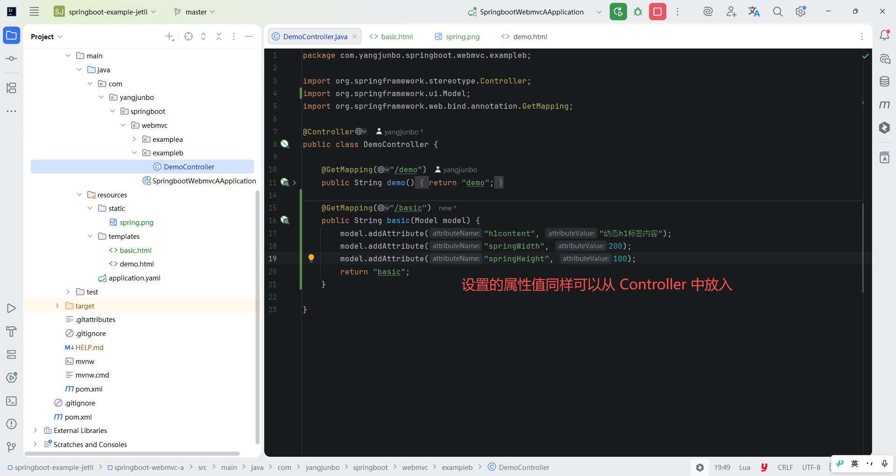This screenshot has height=476, width=896.
Task: Click the /basic mapping URL link
Action: [408, 208]
